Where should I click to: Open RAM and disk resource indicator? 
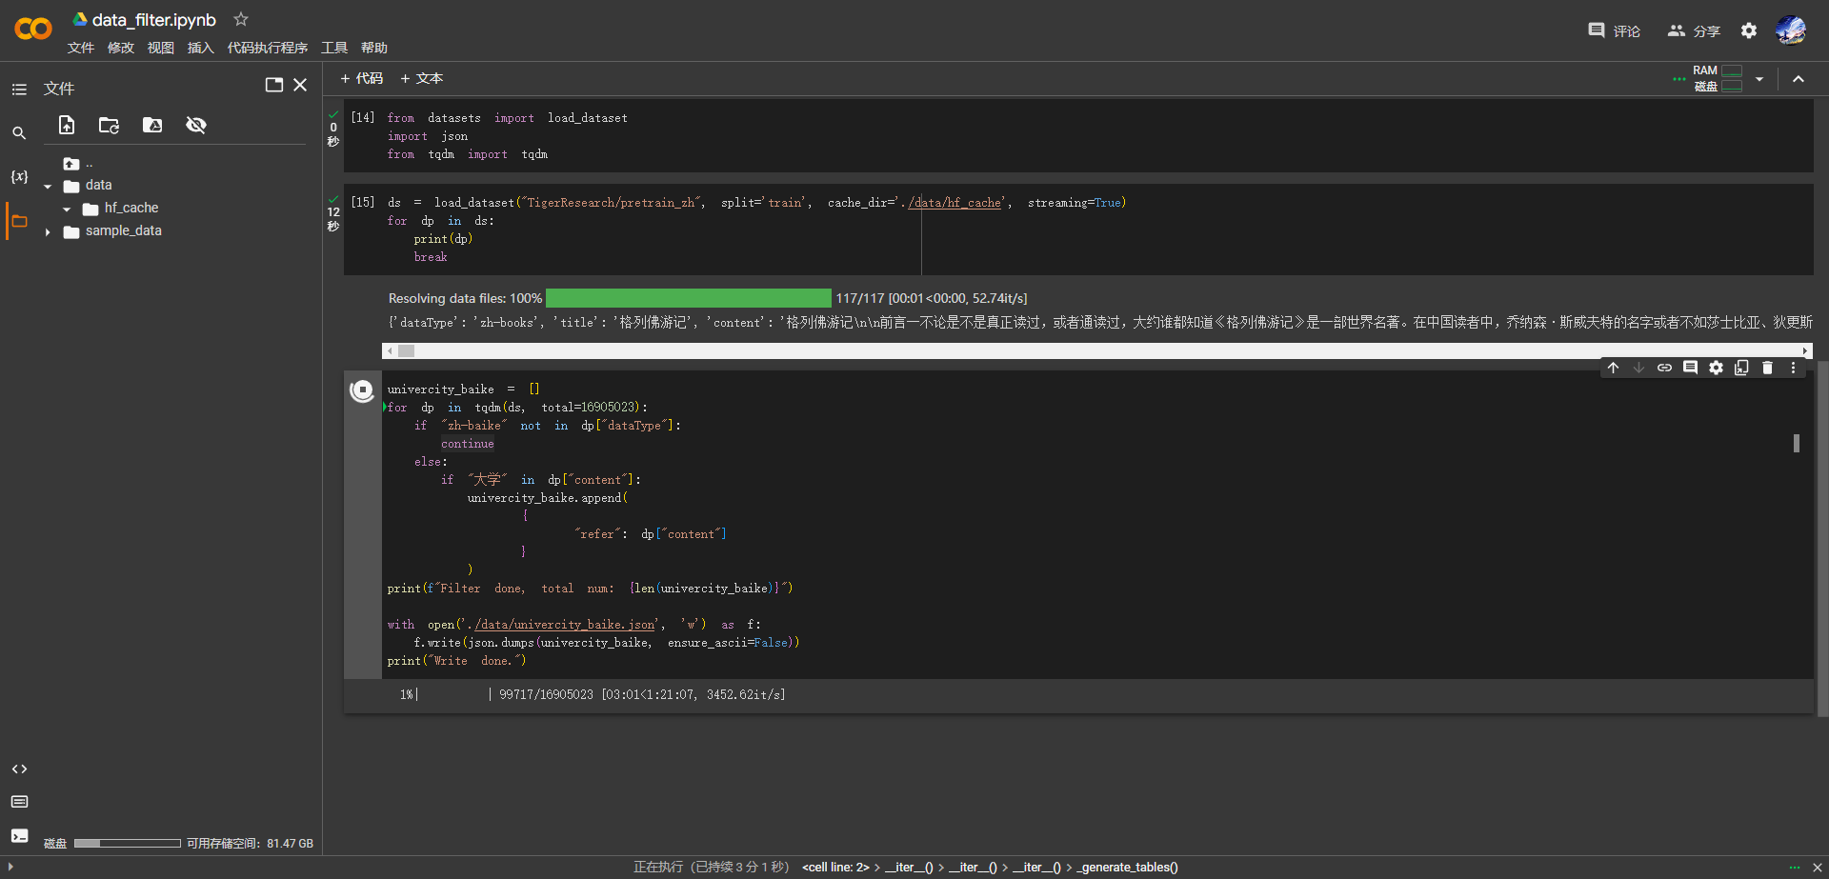[x=1718, y=78]
